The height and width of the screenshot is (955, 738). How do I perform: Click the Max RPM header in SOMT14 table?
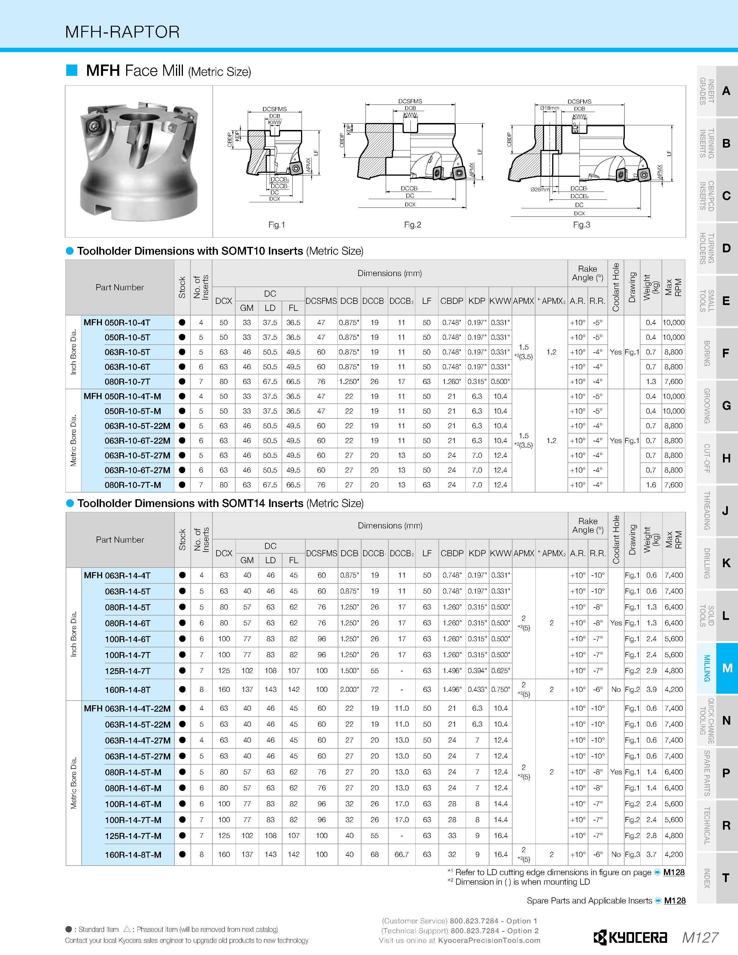click(x=674, y=540)
